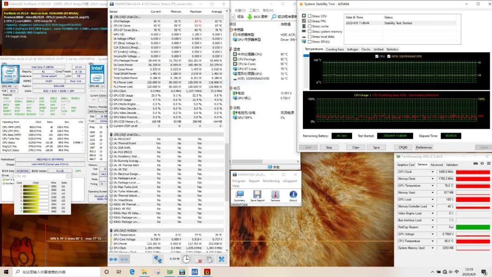Open Memory Clock sensor dropdown in GPU-Z
This screenshot has height=277, width=492.
[432, 179]
